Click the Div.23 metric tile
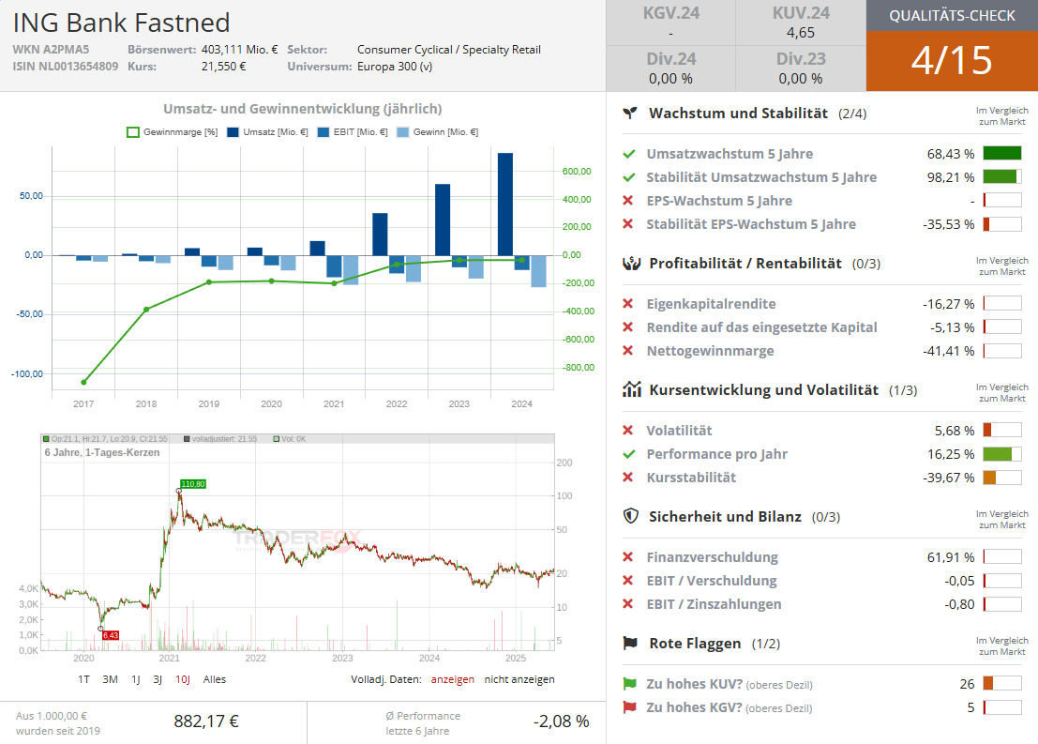 click(801, 68)
